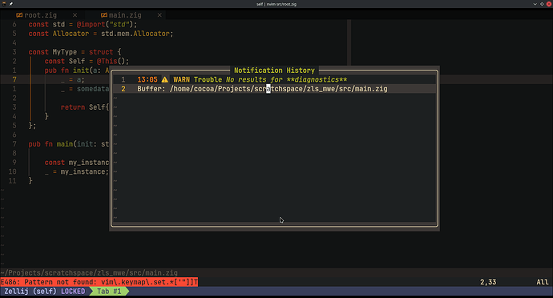The height and width of the screenshot is (298, 553).
Task: Click the Notification History title
Action: [274, 70]
